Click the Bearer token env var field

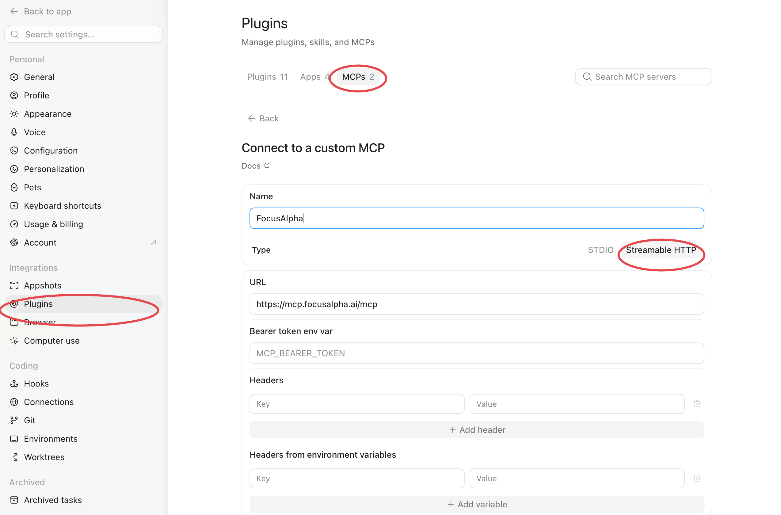click(477, 353)
